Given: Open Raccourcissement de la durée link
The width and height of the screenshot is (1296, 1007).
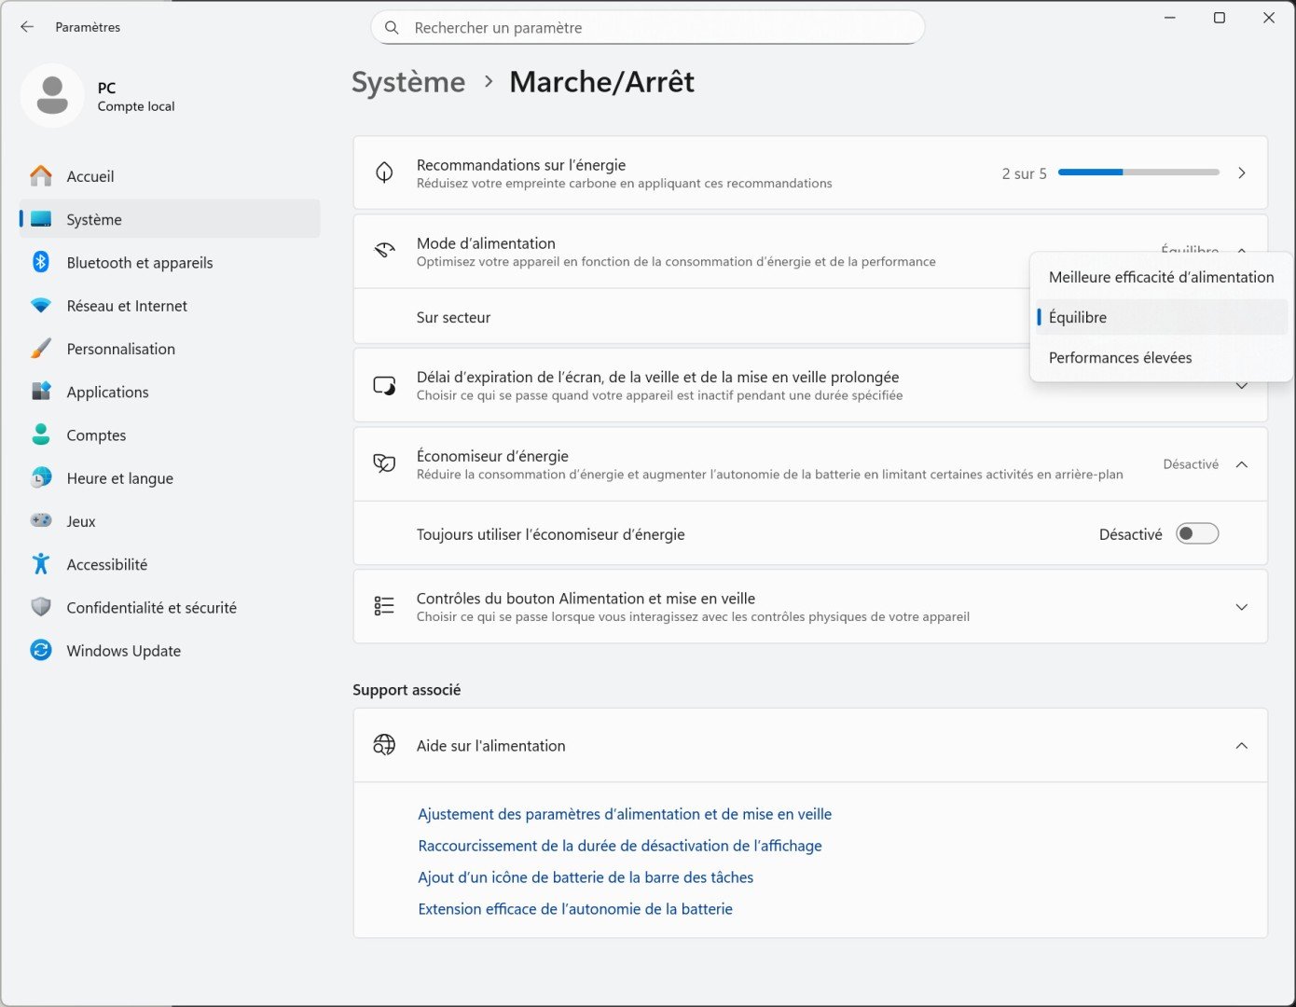Looking at the screenshot, I should pyautogui.click(x=620, y=846).
